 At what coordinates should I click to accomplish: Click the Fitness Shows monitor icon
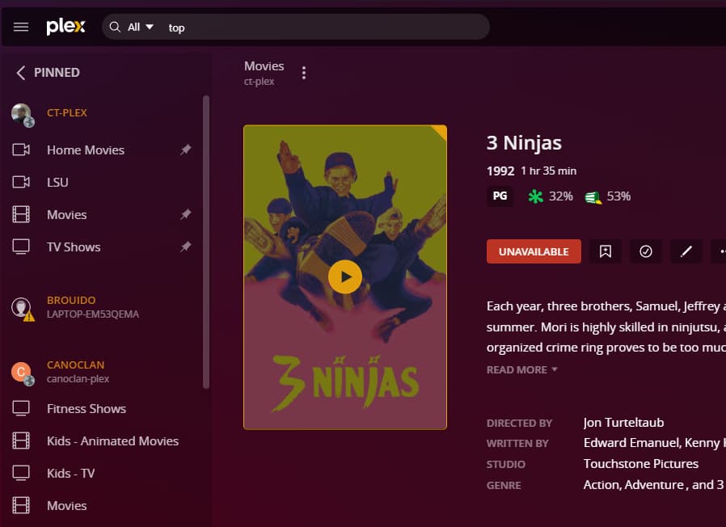tap(21, 408)
